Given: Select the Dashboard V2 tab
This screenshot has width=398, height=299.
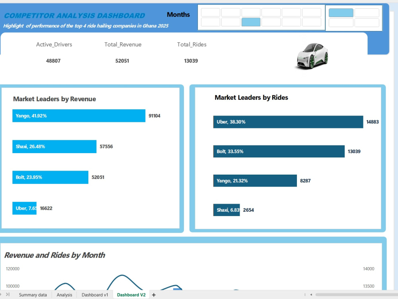Looking at the screenshot, I should [x=131, y=295].
